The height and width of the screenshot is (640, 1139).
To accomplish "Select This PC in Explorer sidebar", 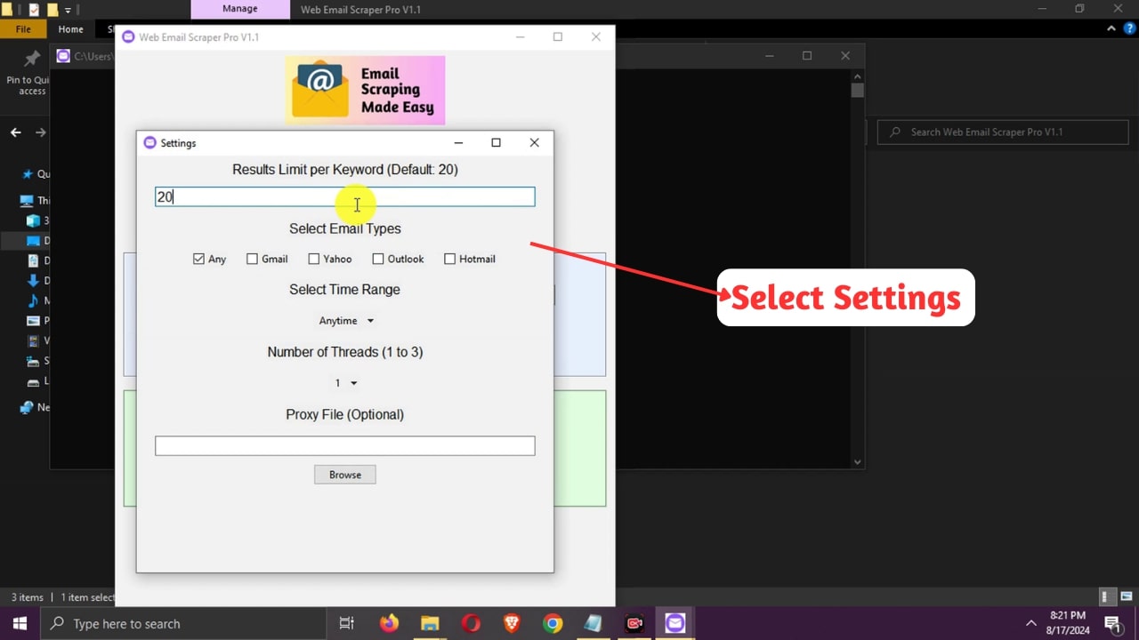I will (x=27, y=201).
